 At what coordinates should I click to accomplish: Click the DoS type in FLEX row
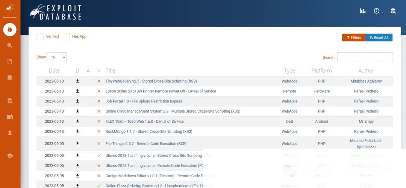[289, 122]
